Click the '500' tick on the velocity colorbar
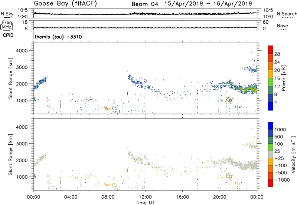Viewport: 297px width, 205px height. [x=279, y=137]
